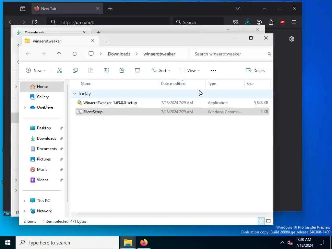
Task: Expand This PC in navigation pane
Action: (x=25, y=201)
